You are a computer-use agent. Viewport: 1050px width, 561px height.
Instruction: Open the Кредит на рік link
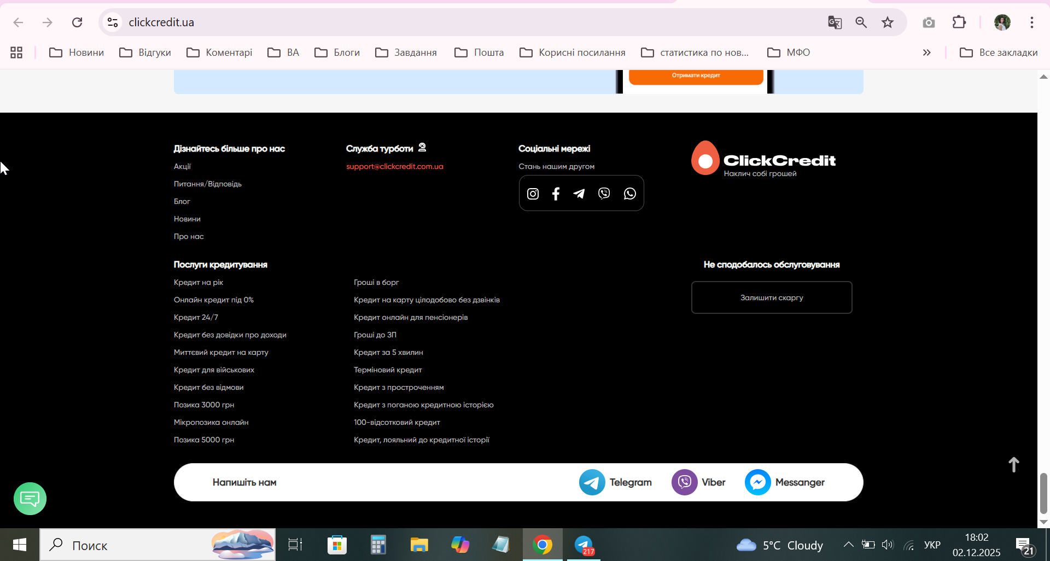199,282
